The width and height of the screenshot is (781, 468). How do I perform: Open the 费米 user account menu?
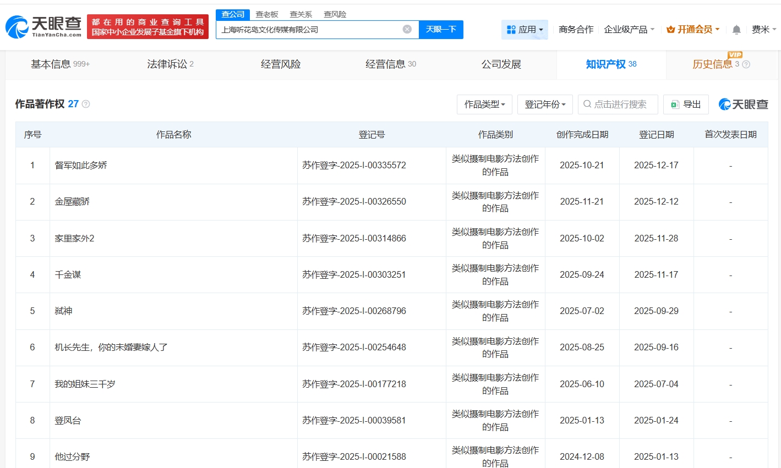click(x=763, y=30)
